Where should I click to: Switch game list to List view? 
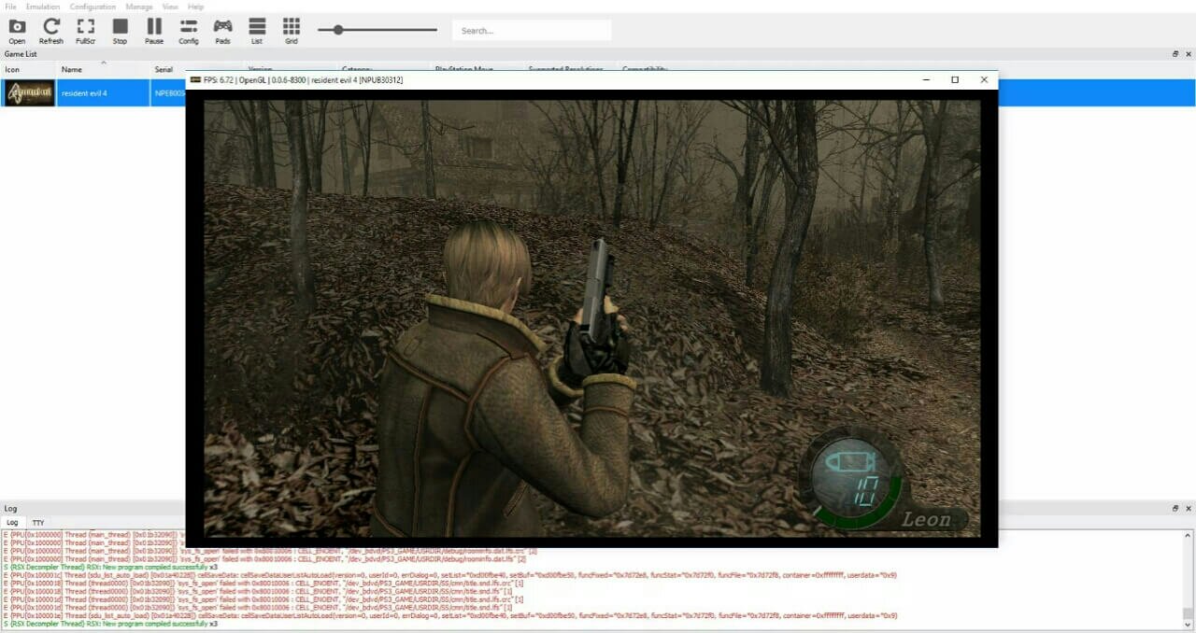[257, 31]
